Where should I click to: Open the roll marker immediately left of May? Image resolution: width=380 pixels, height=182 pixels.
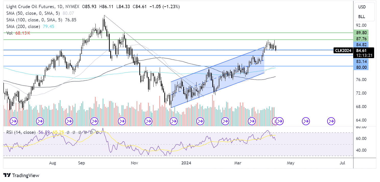tap(280, 121)
